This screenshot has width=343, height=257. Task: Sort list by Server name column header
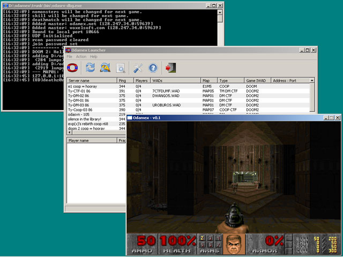tap(91, 80)
